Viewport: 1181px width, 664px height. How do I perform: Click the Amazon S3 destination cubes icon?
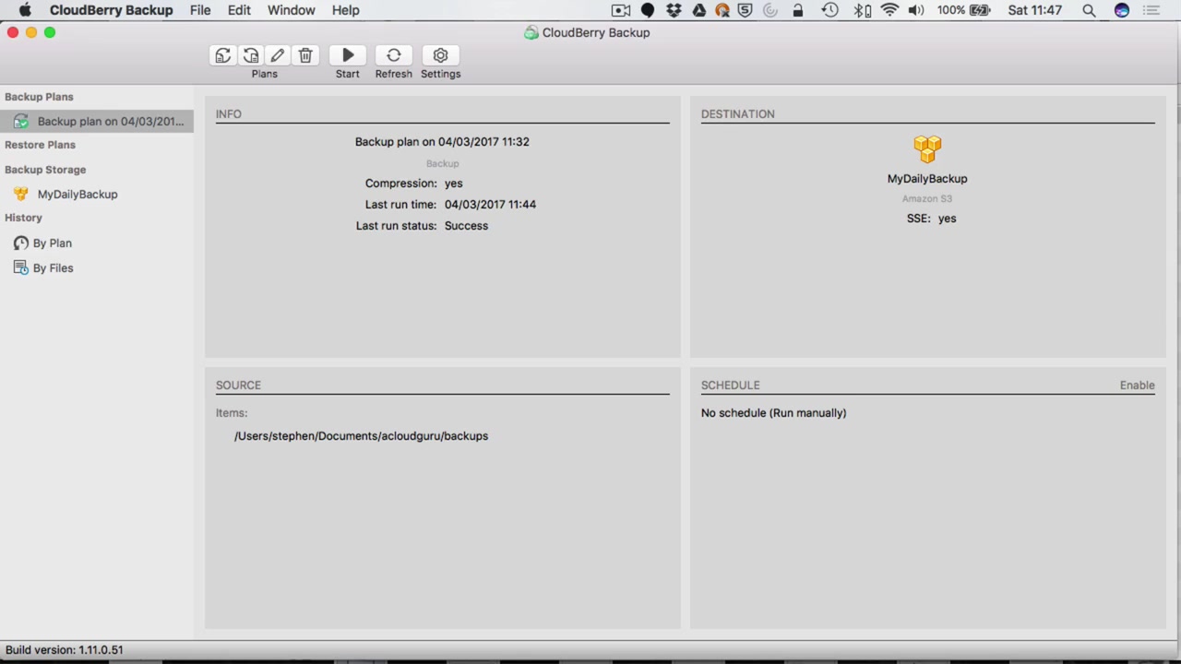tap(927, 148)
